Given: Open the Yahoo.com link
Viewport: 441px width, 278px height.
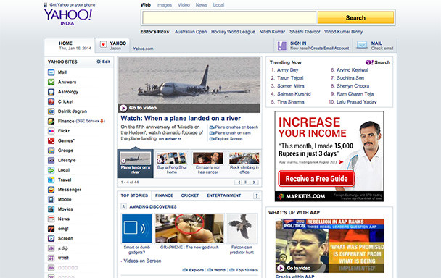Looking at the screenshot, I should point(143,49).
